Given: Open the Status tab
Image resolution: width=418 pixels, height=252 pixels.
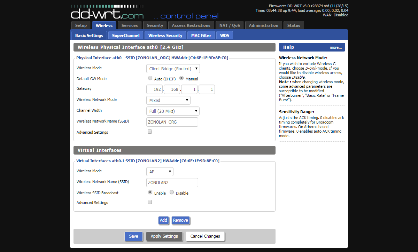Looking at the screenshot, I should [x=294, y=25].
